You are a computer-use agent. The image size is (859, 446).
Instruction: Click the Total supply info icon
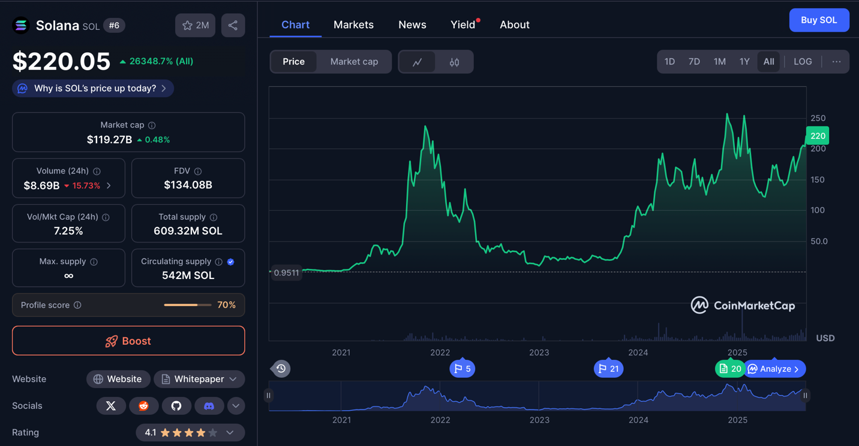[x=214, y=217]
